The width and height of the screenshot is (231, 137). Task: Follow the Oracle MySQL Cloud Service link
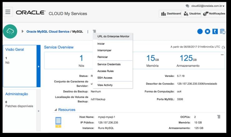pyautogui.click(x=47, y=31)
